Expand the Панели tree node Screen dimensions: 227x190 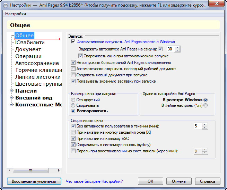tap(11, 91)
